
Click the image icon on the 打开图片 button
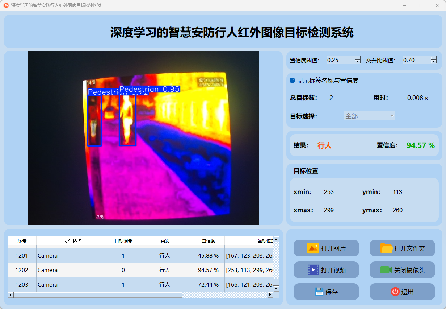314,248
